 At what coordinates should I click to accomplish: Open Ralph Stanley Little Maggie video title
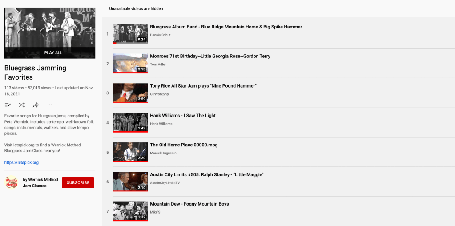click(206, 175)
